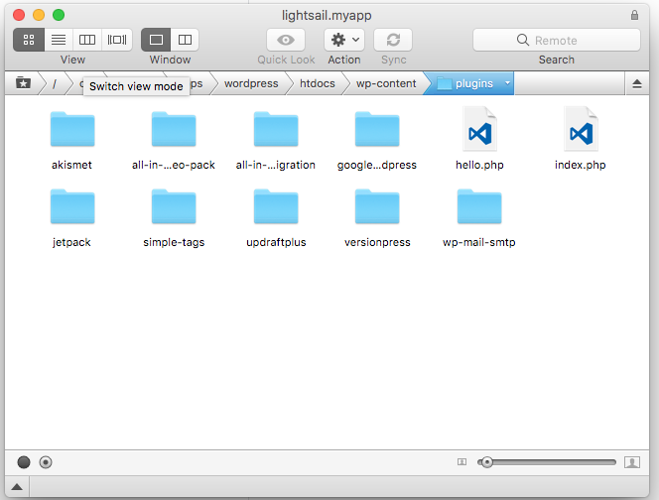Switch to list view mode
659x500 pixels.
[x=59, y=40]
